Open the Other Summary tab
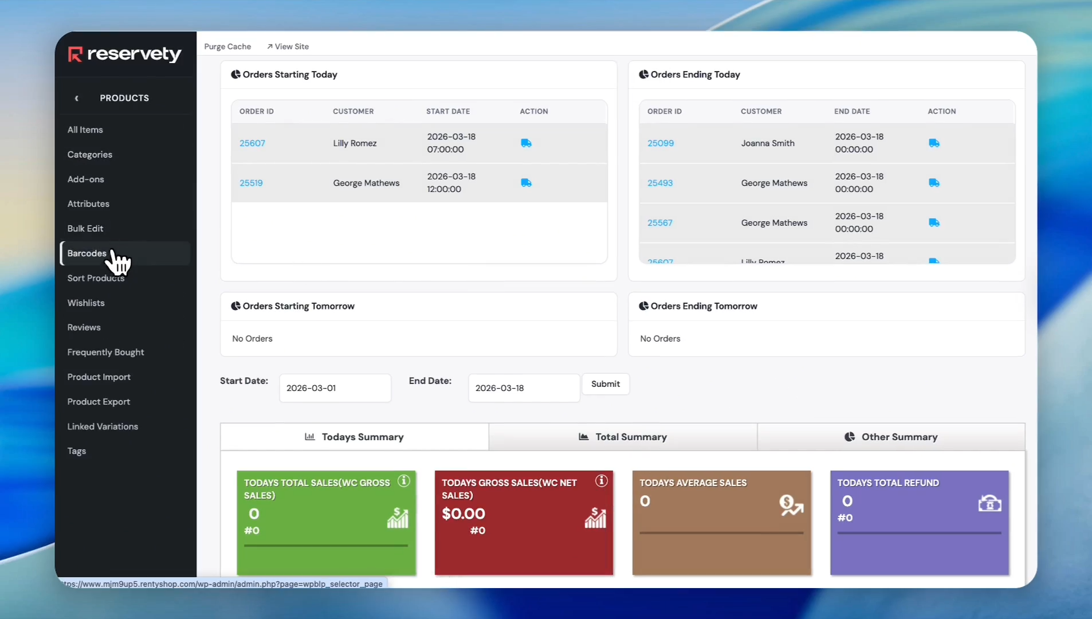1092x619 pixels. click(891, 437)
